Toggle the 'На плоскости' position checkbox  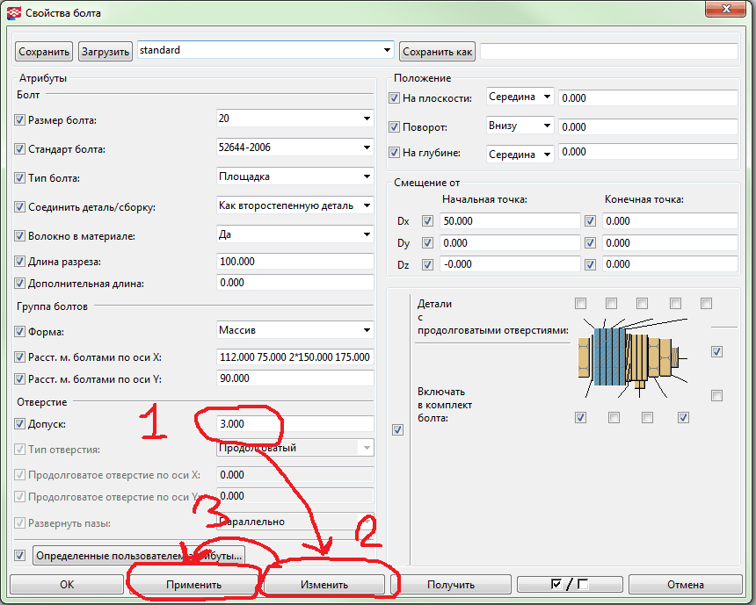click(394, 98)
